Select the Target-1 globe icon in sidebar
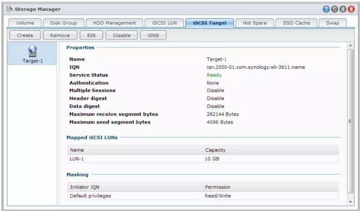360x211 pixels. tap(33, 51)
